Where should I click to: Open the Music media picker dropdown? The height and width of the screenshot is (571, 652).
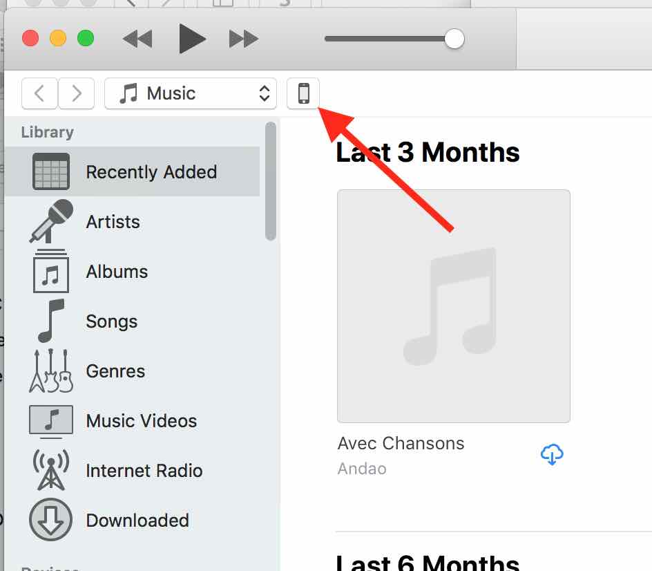[x=191, y=93]
